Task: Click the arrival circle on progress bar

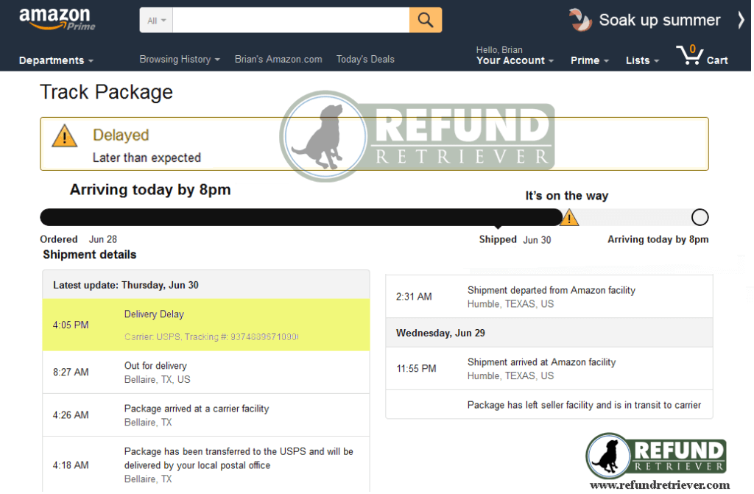Action: click(700, 217)
